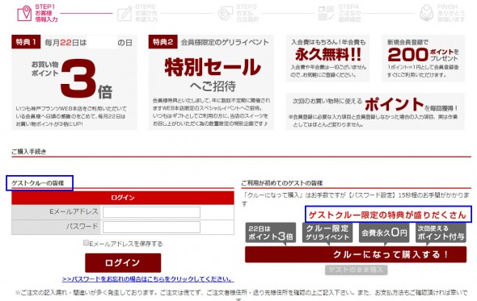The height and width of the screenshot is (301, 477).
Task: Click the クルー限定ゲリライベント badge
Action: [x=327, y=232]
